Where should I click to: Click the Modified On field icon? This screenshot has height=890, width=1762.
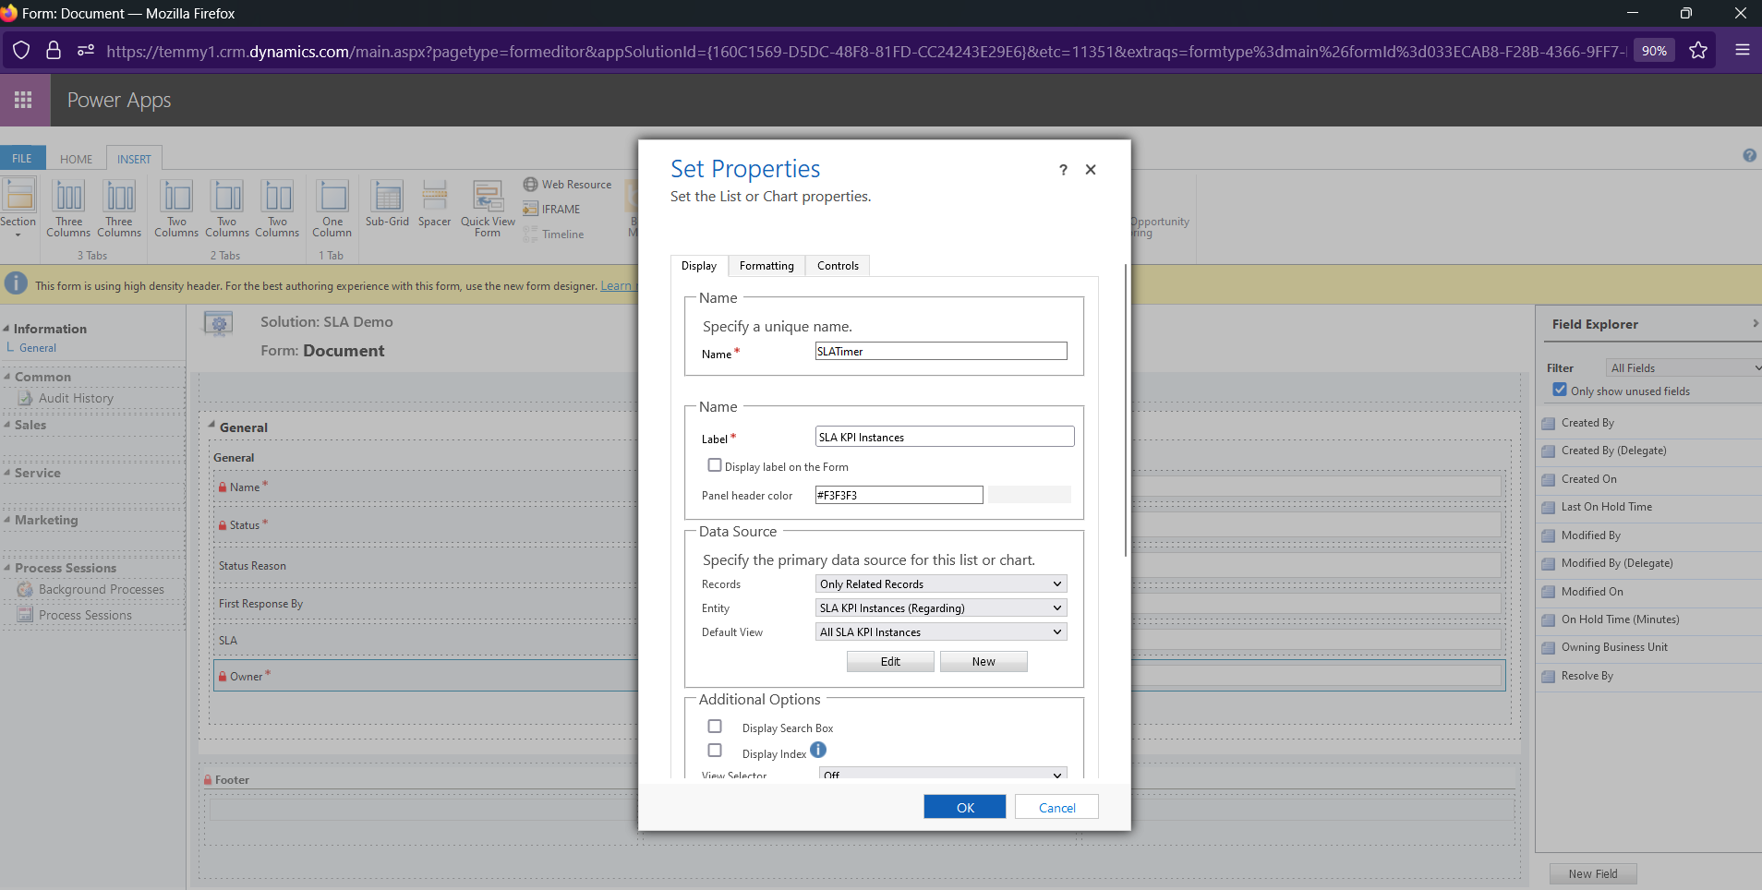click(1549, 593)
